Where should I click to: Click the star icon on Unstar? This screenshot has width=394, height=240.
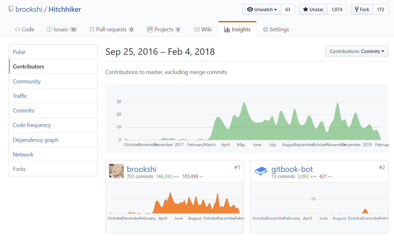point(305,9)
